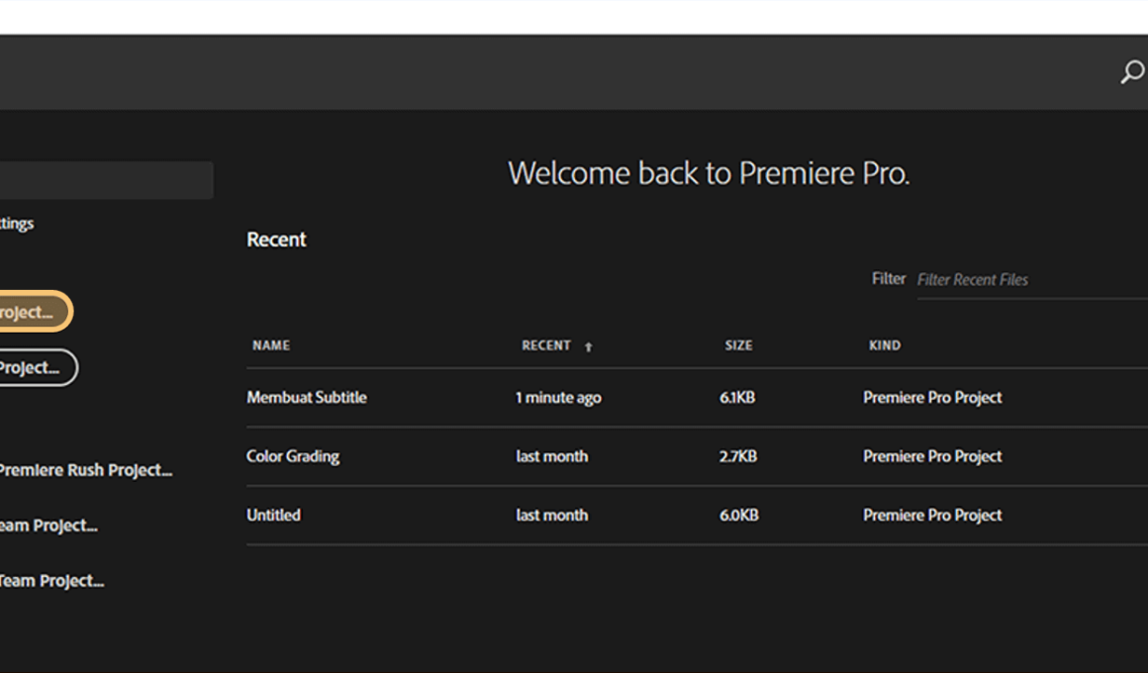Image resolution: width=1148 pixels, height=673 pixels.
Task: Sort list by NAME column header
Action: 271,345
